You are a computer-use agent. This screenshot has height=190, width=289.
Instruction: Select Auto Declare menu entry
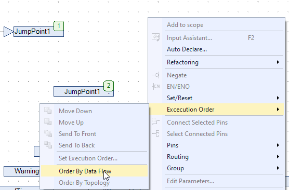(187, 49)
